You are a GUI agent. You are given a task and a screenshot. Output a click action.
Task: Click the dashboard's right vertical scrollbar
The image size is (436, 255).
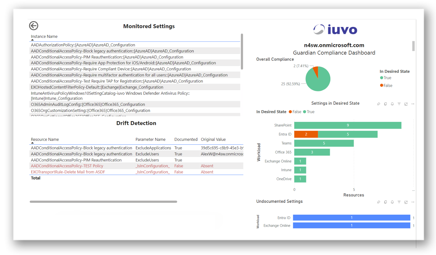[413, 46]
